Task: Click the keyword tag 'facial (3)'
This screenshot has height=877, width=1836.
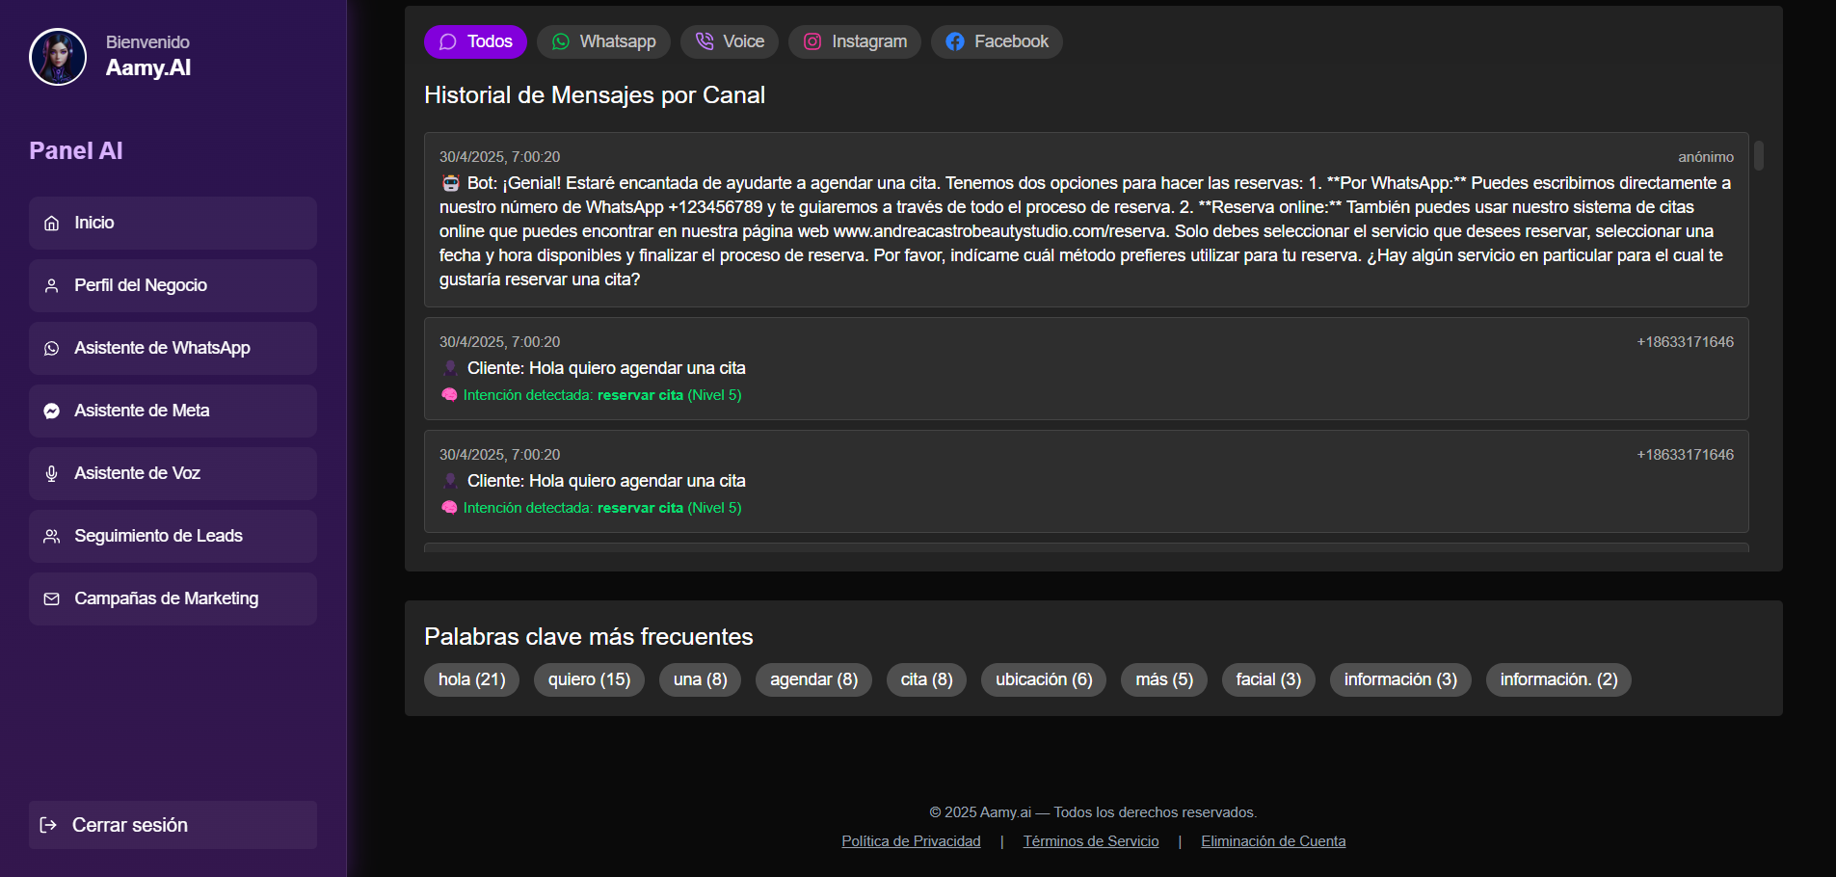Action: 1268,679
